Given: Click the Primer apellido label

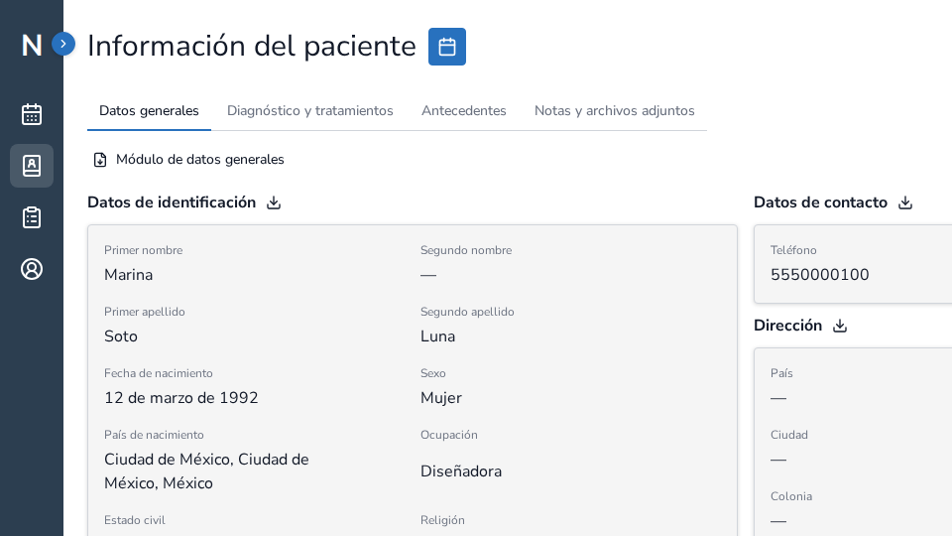Looking at the screenshot, I should pyautogui.click(x=145, y=312).
